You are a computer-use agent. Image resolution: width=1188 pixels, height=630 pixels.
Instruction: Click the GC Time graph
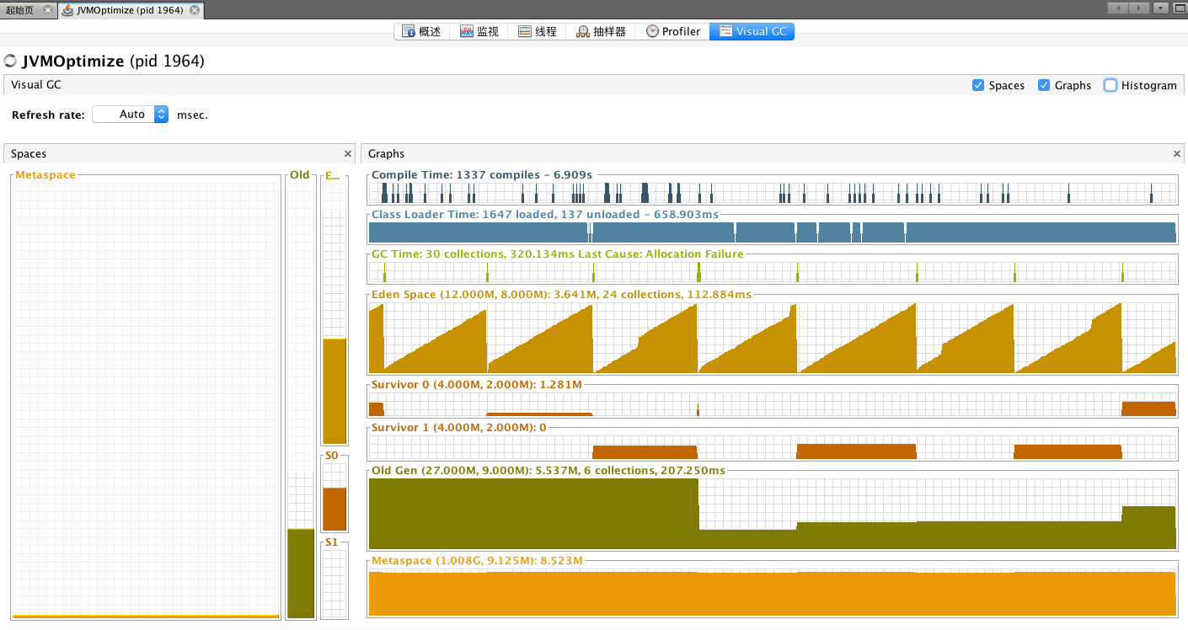(772, 272)
